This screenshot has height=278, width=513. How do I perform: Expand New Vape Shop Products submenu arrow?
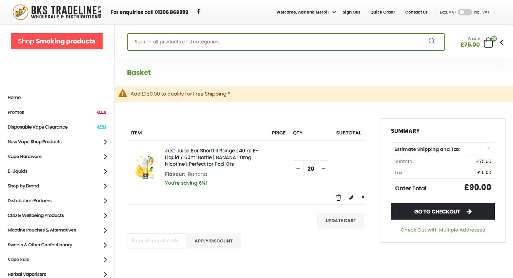tap(105, 142)
